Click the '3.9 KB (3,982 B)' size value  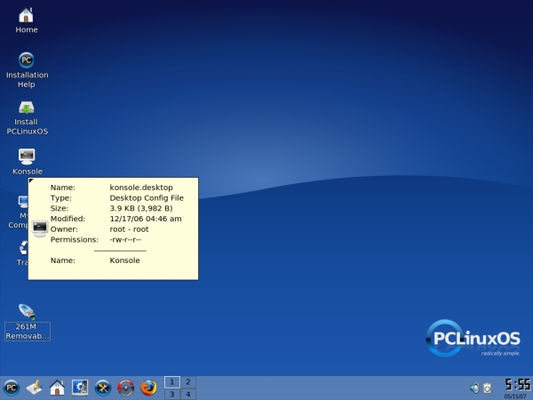pos(141,208)
